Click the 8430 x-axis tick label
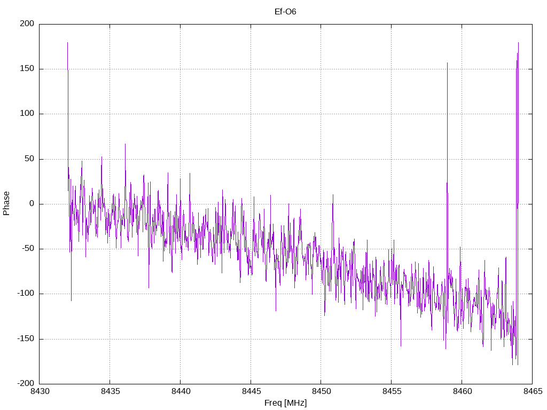 [x=40, y=391]
